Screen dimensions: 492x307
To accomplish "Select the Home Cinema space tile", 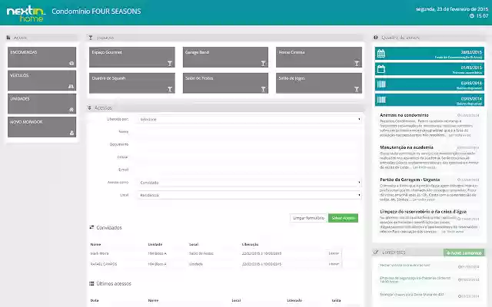I will (319, 57).
